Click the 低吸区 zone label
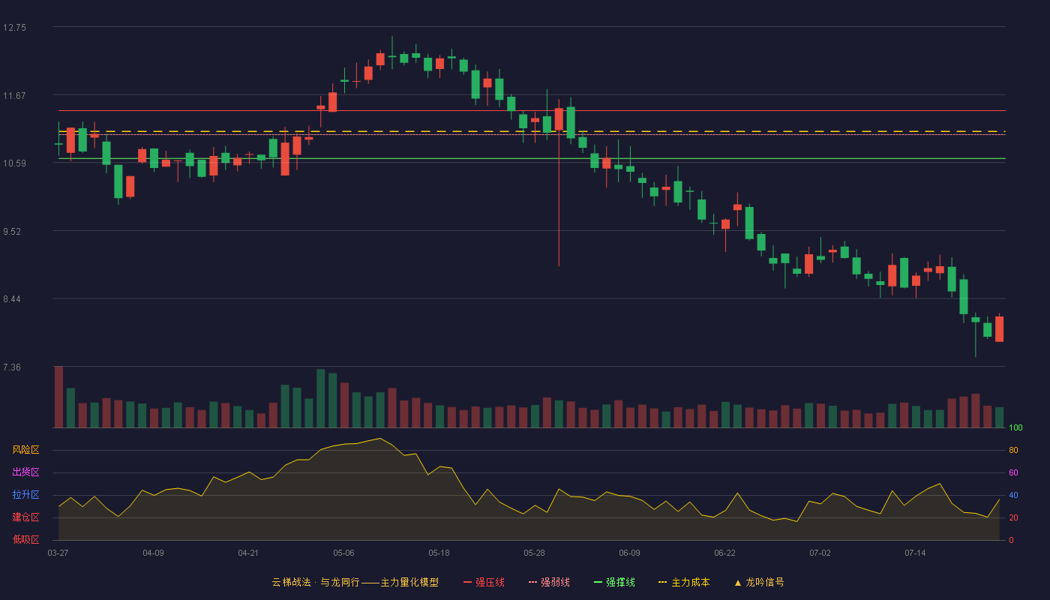 (x=25, y=539)
